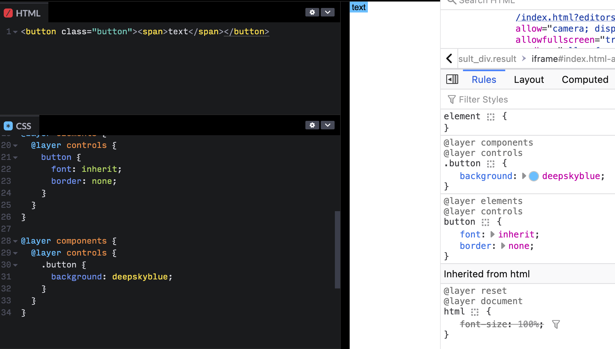Switch to the Layout tab

pyautogui.click(x=529, y=79)
